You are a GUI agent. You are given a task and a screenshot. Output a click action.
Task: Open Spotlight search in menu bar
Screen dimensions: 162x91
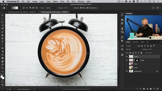tap(154, 2)
